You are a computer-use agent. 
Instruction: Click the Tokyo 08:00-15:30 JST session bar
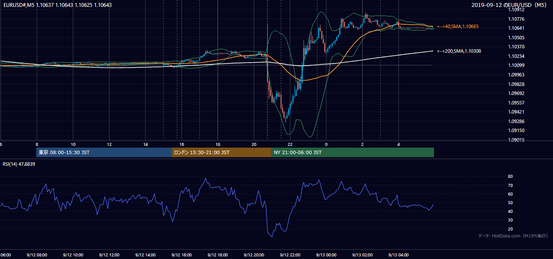point(104,152)
